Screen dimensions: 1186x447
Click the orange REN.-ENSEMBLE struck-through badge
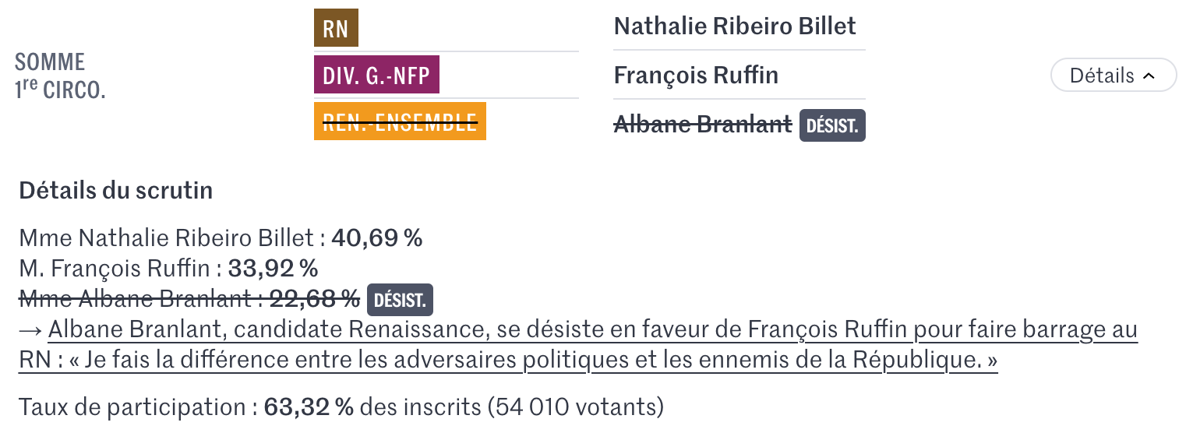(400, 121)
